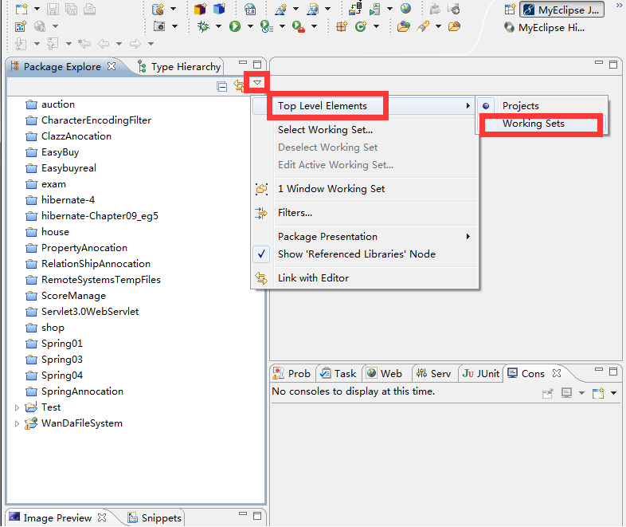Open the Run button dropdown arrow
The image size is (626, 527).
point(250,26)
